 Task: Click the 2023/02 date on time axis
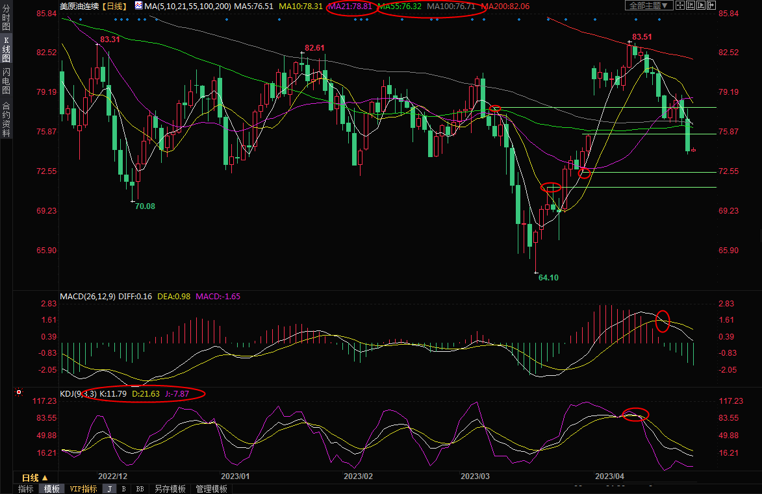(x=358, y=476)
